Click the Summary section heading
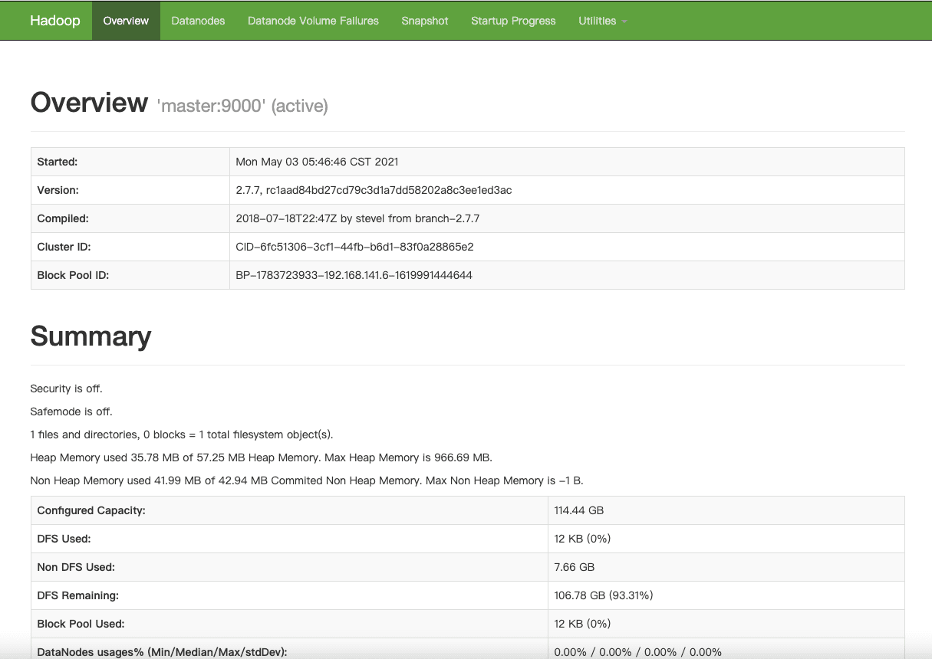 click(91, 336)
